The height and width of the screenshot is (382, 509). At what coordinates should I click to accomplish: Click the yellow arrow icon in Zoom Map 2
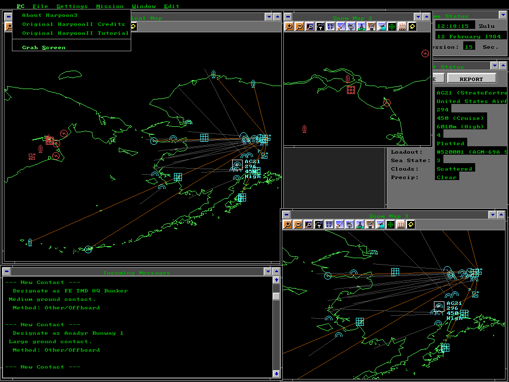coord(412,27)
